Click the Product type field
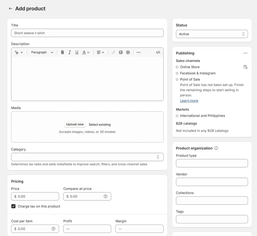The height and width of the screenshot is (236, 257). (x=212, y=163)
